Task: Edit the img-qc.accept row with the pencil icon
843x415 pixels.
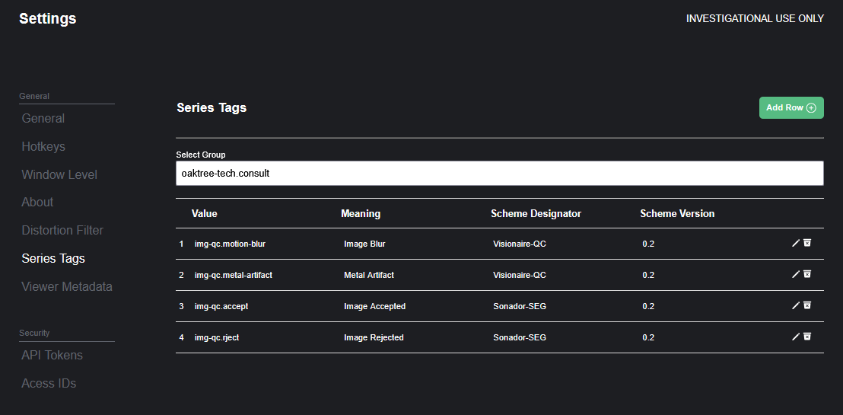Action: click(796, 306)
